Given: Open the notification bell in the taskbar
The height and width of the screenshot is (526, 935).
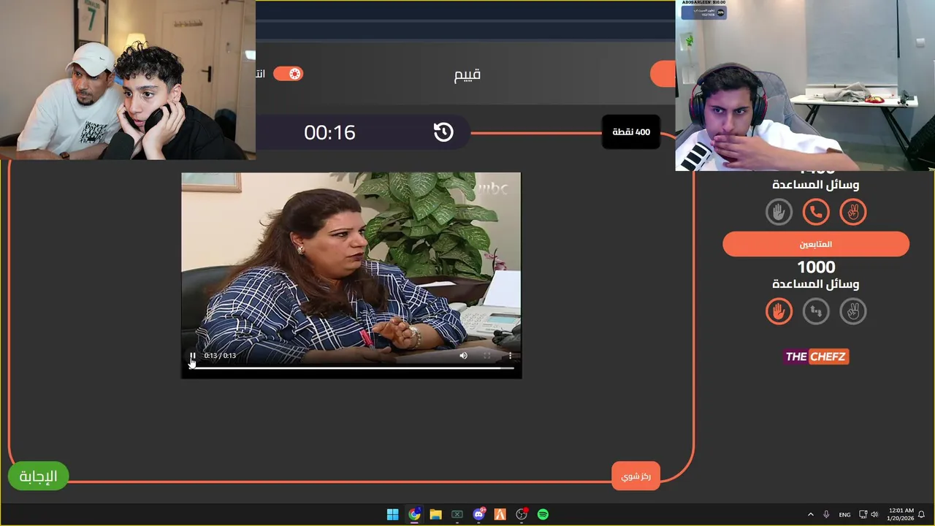Looking at the screenshot, I should [922, 514].
